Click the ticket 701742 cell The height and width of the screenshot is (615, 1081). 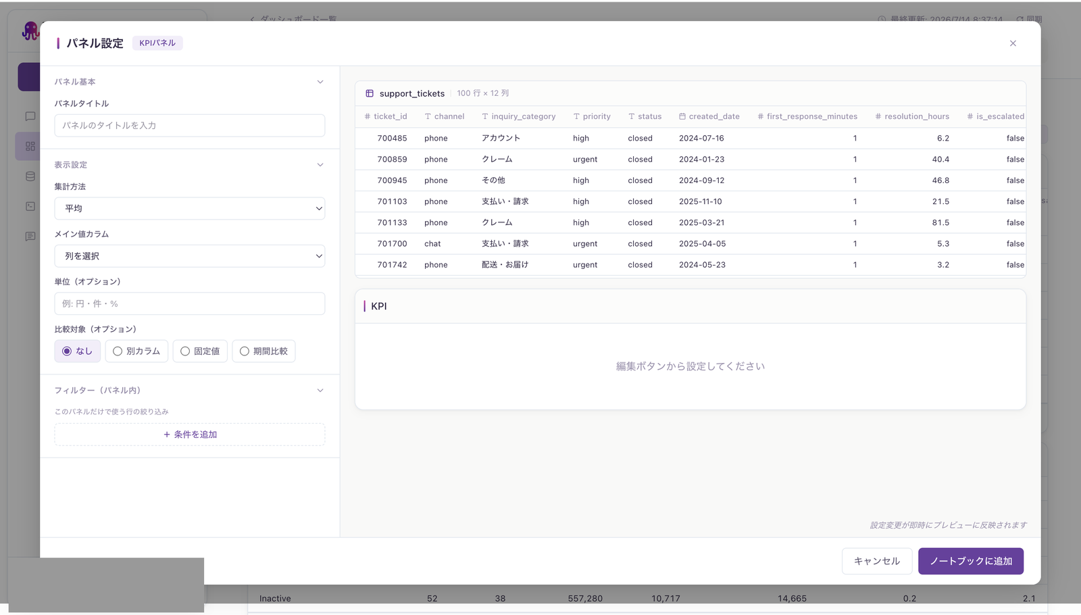(392, 265)
